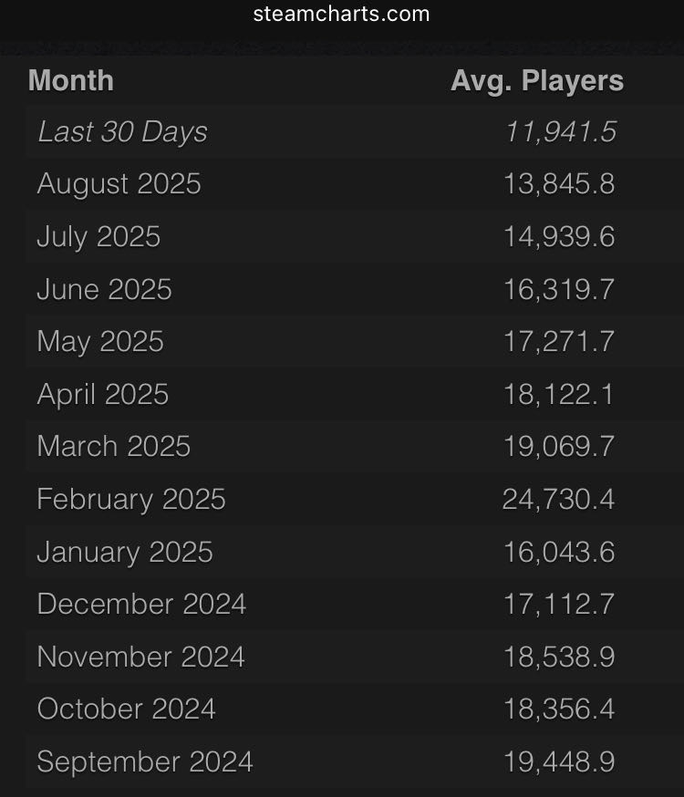The image size is (684, 797).
Task: Click the Avg. Players column header
Action: pos(536,80)
